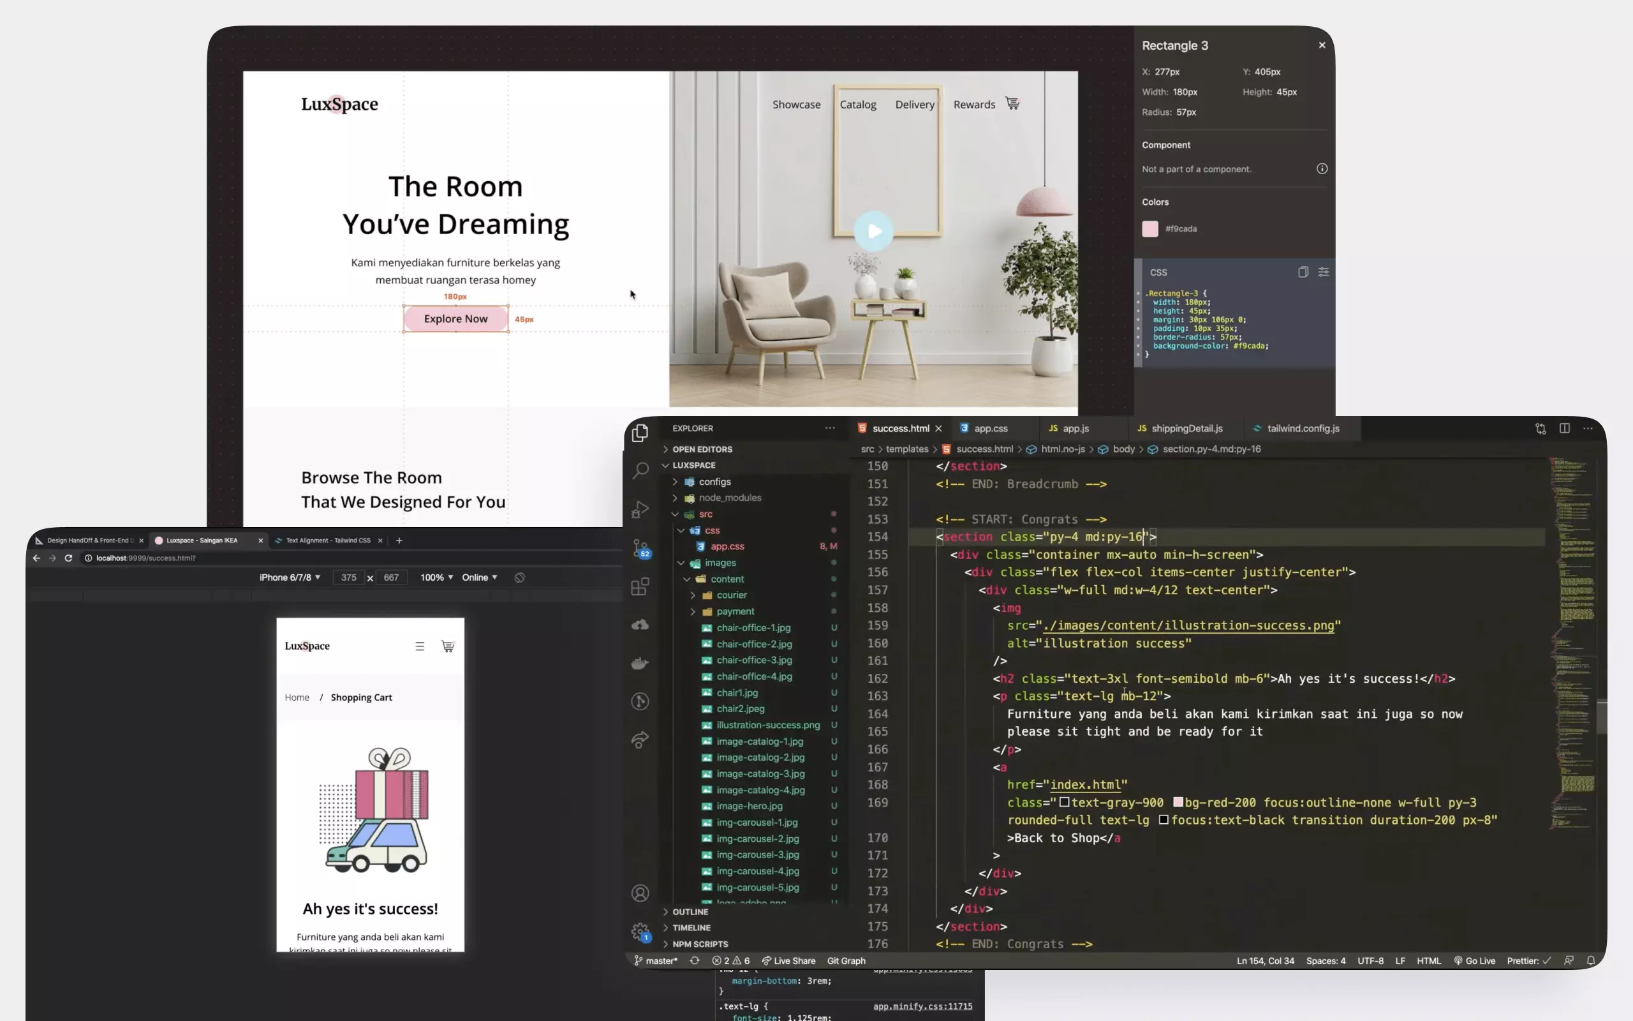1633x1021 pixels.
Task: Click device width field showing 375
Action: point(348,578)
